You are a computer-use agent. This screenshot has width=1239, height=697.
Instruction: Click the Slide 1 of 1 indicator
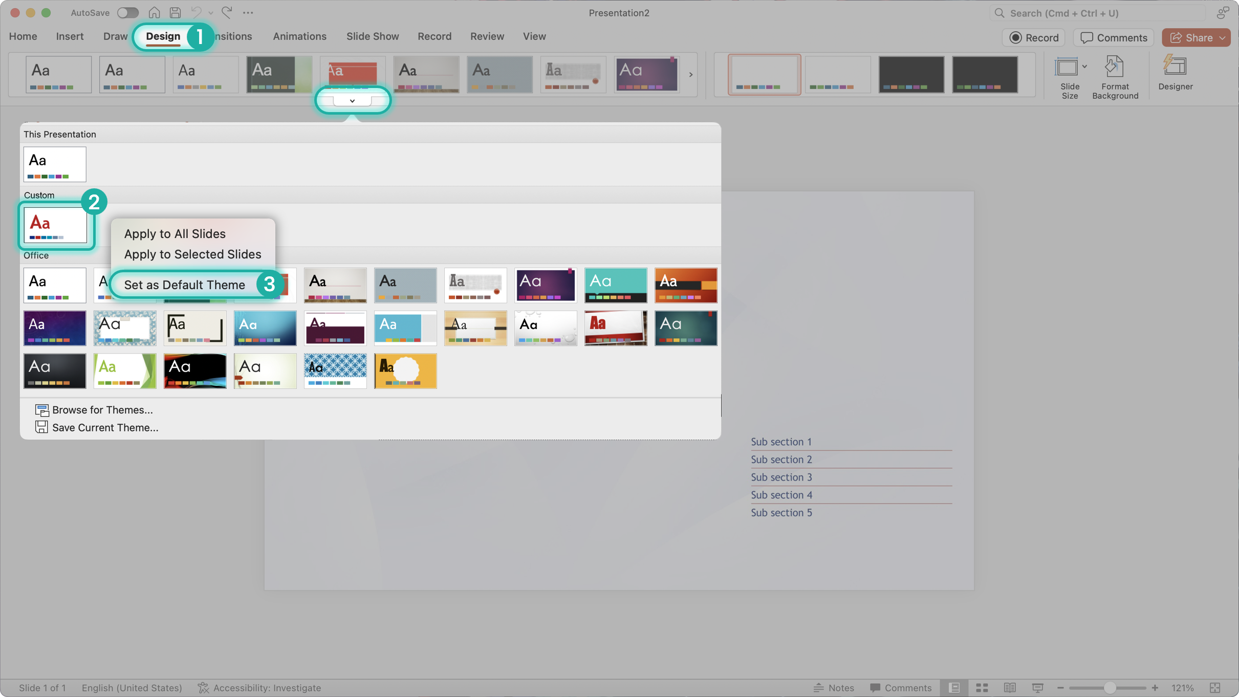(x=42, y=688)
